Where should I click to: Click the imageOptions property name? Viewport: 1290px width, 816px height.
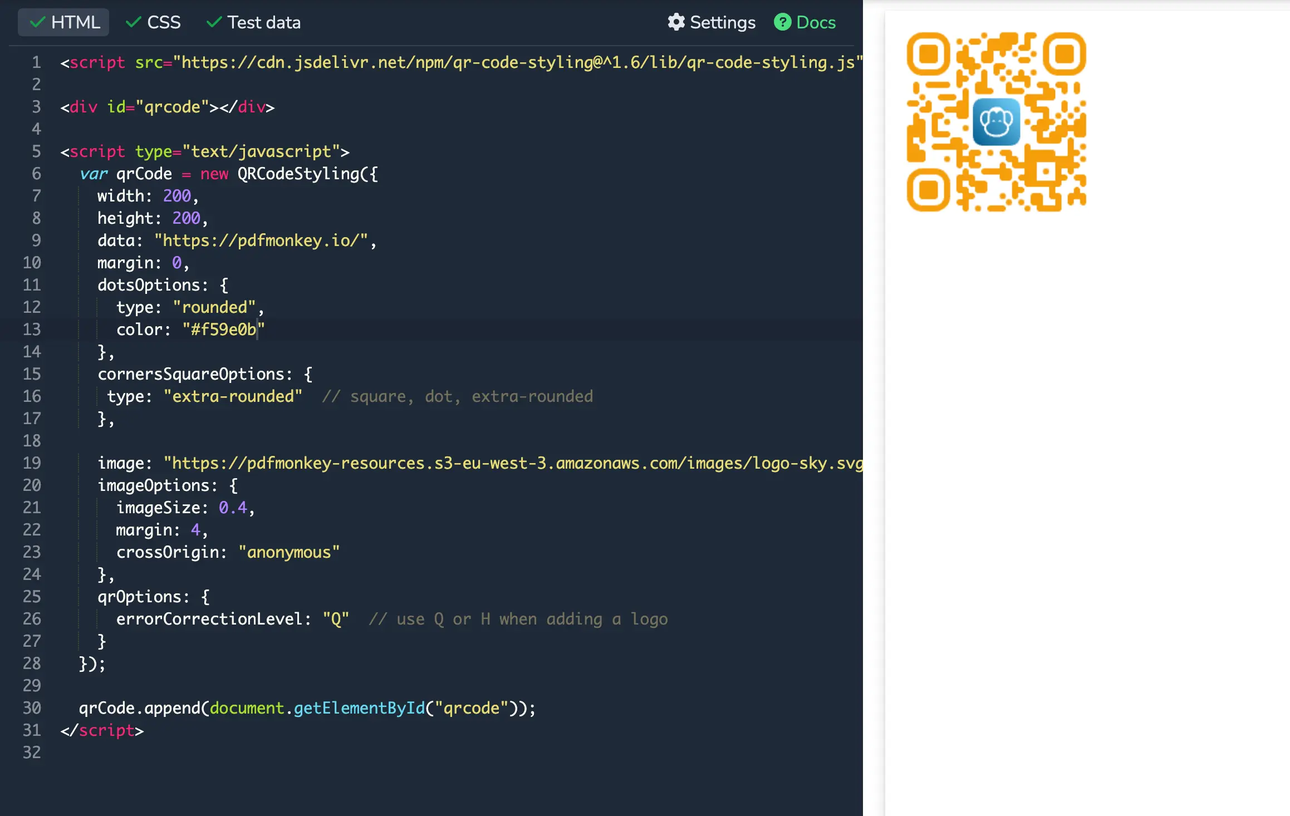click(153, 485)
